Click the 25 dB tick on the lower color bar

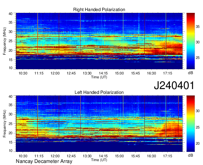[x=198, y=127]
